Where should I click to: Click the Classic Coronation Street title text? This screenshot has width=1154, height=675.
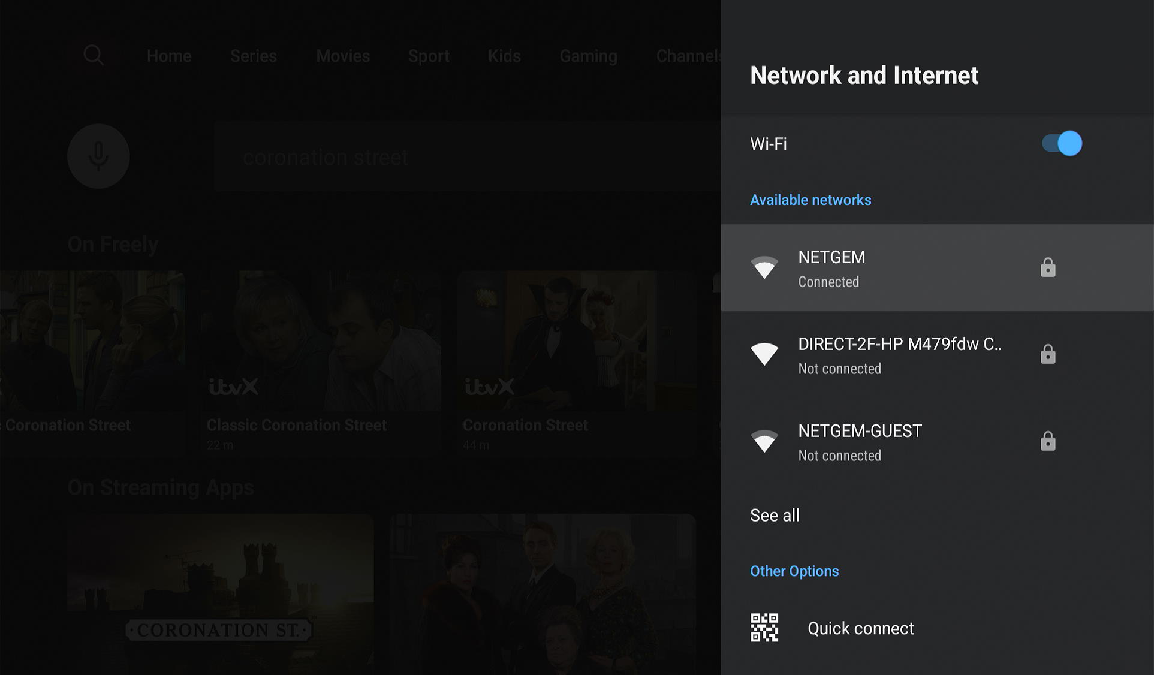coord(297,425)
